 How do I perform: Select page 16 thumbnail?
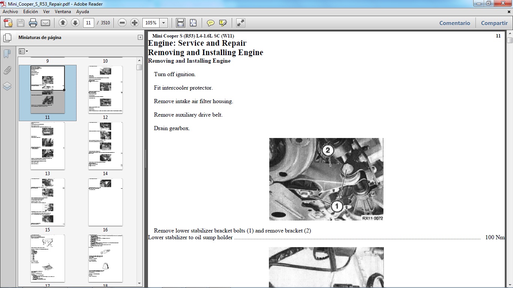coord(105,202)
